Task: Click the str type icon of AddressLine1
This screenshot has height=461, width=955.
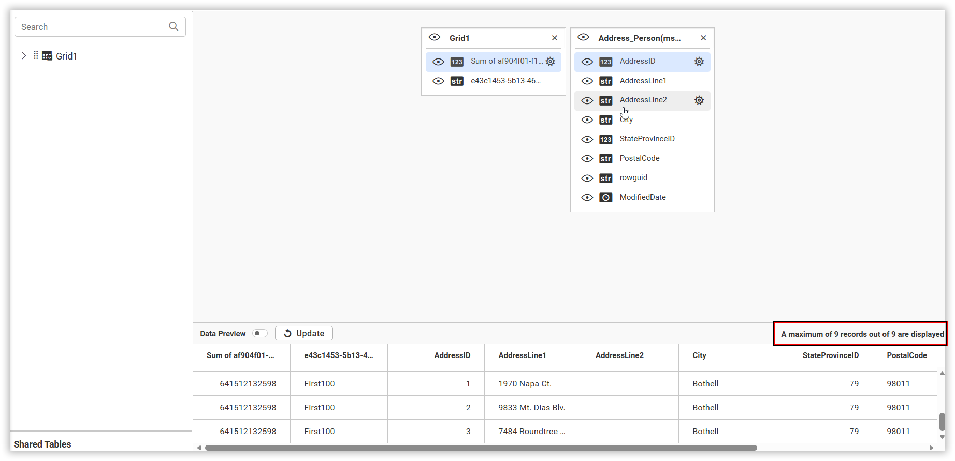Action: click(606, 81)
